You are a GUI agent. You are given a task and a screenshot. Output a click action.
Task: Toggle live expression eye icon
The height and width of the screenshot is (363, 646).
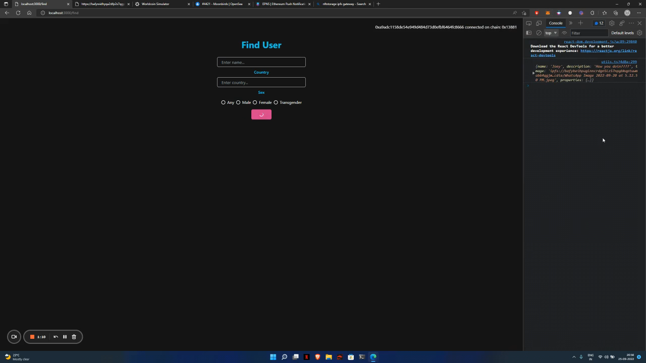point(564,33)
